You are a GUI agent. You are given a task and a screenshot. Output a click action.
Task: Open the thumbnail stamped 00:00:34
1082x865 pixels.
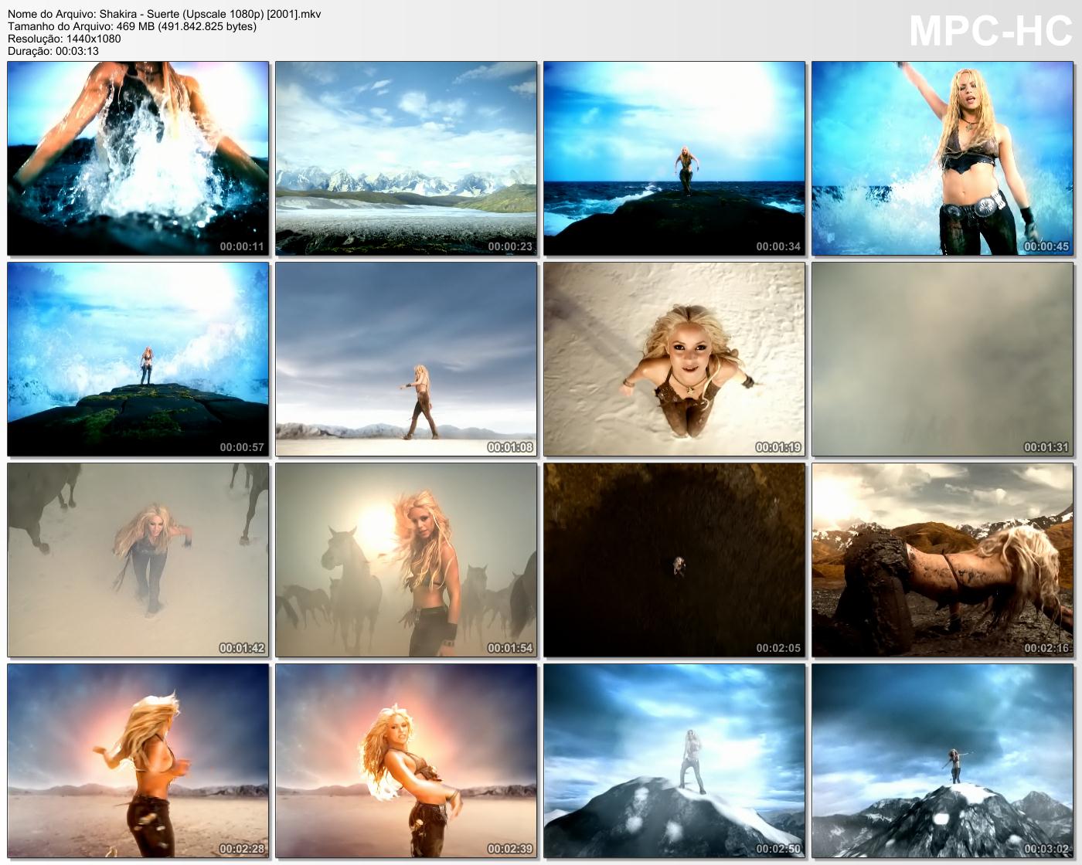(x=675, y=158)
